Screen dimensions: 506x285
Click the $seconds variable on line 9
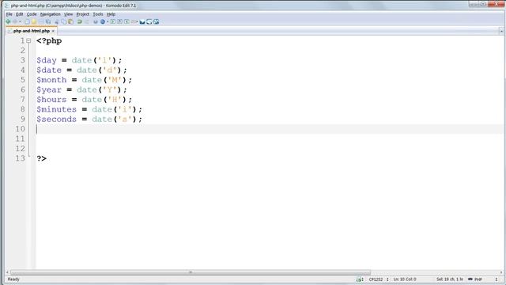coord(56,120)
